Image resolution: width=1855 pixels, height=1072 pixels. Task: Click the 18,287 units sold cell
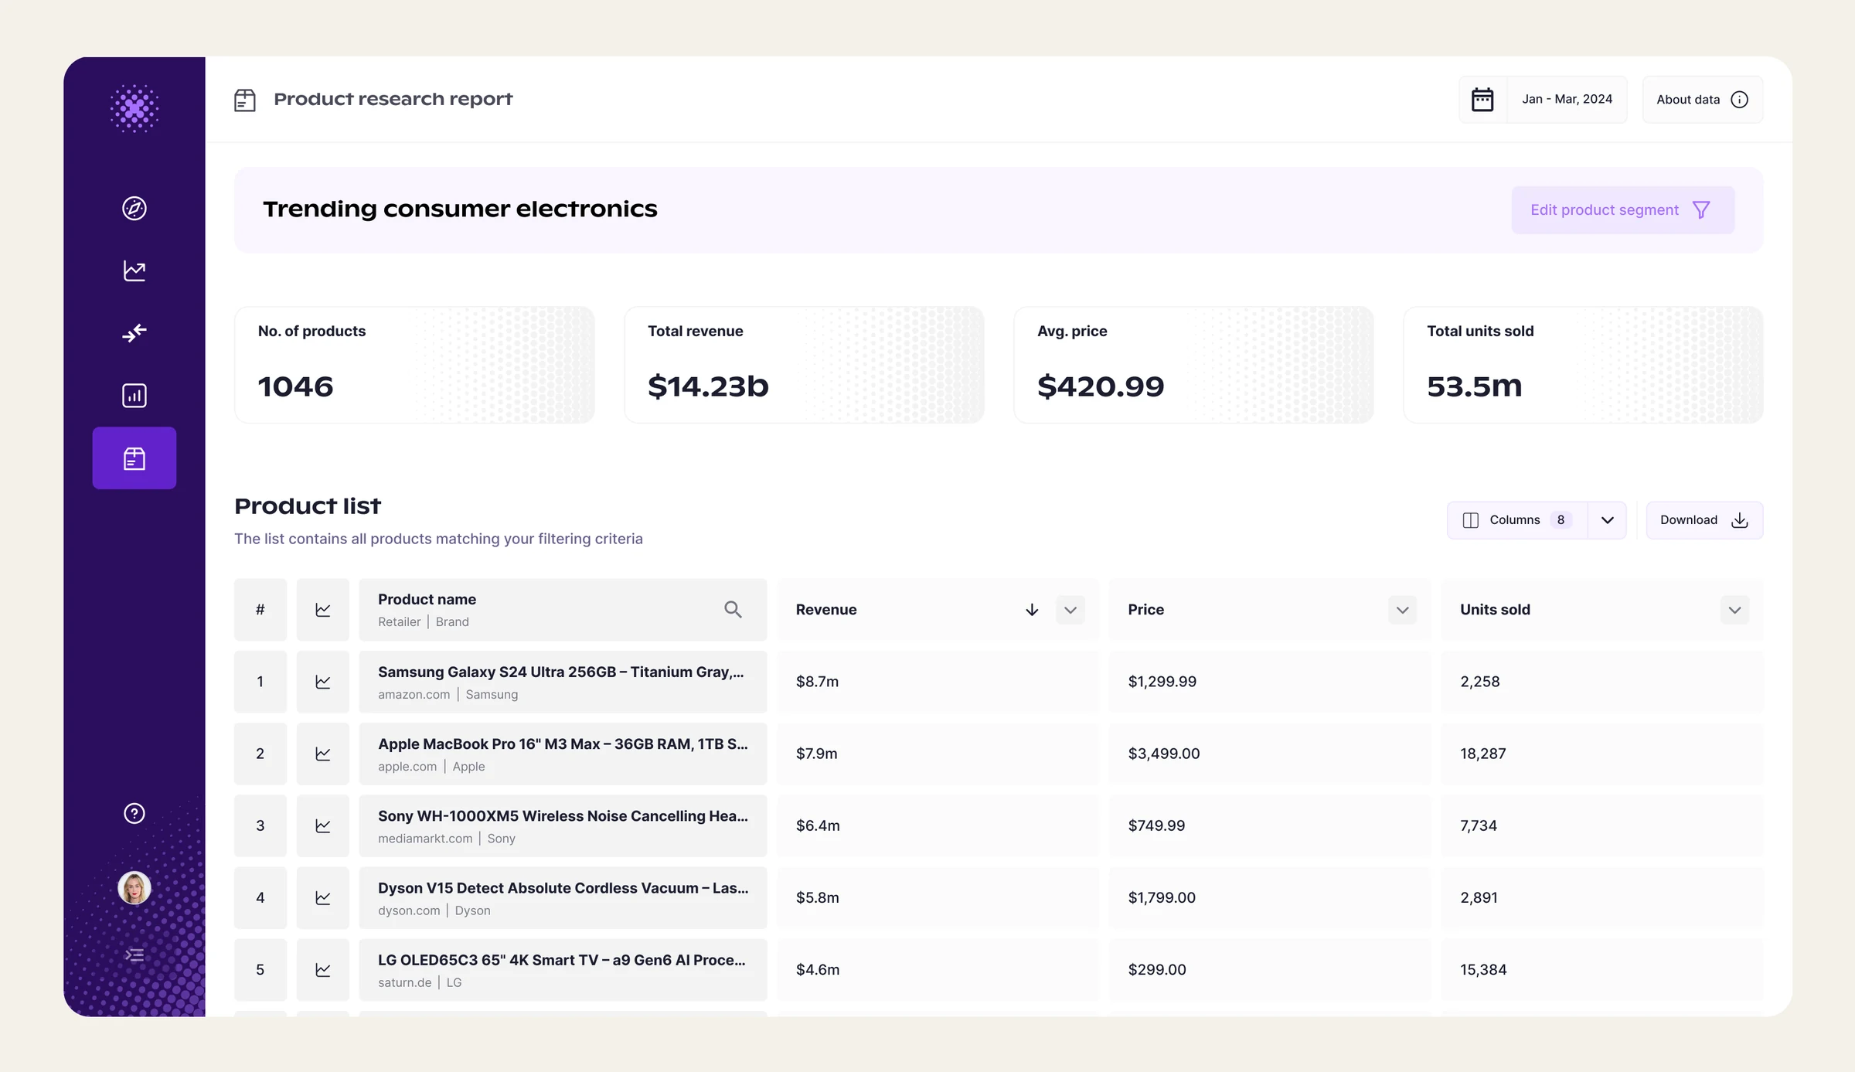[x=1602, y=754]
